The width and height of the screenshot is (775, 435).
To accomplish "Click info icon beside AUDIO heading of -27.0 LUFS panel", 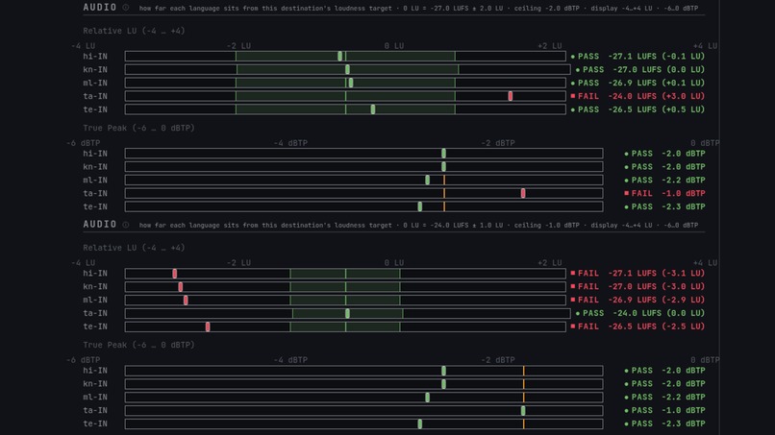I will coord(126,8).
